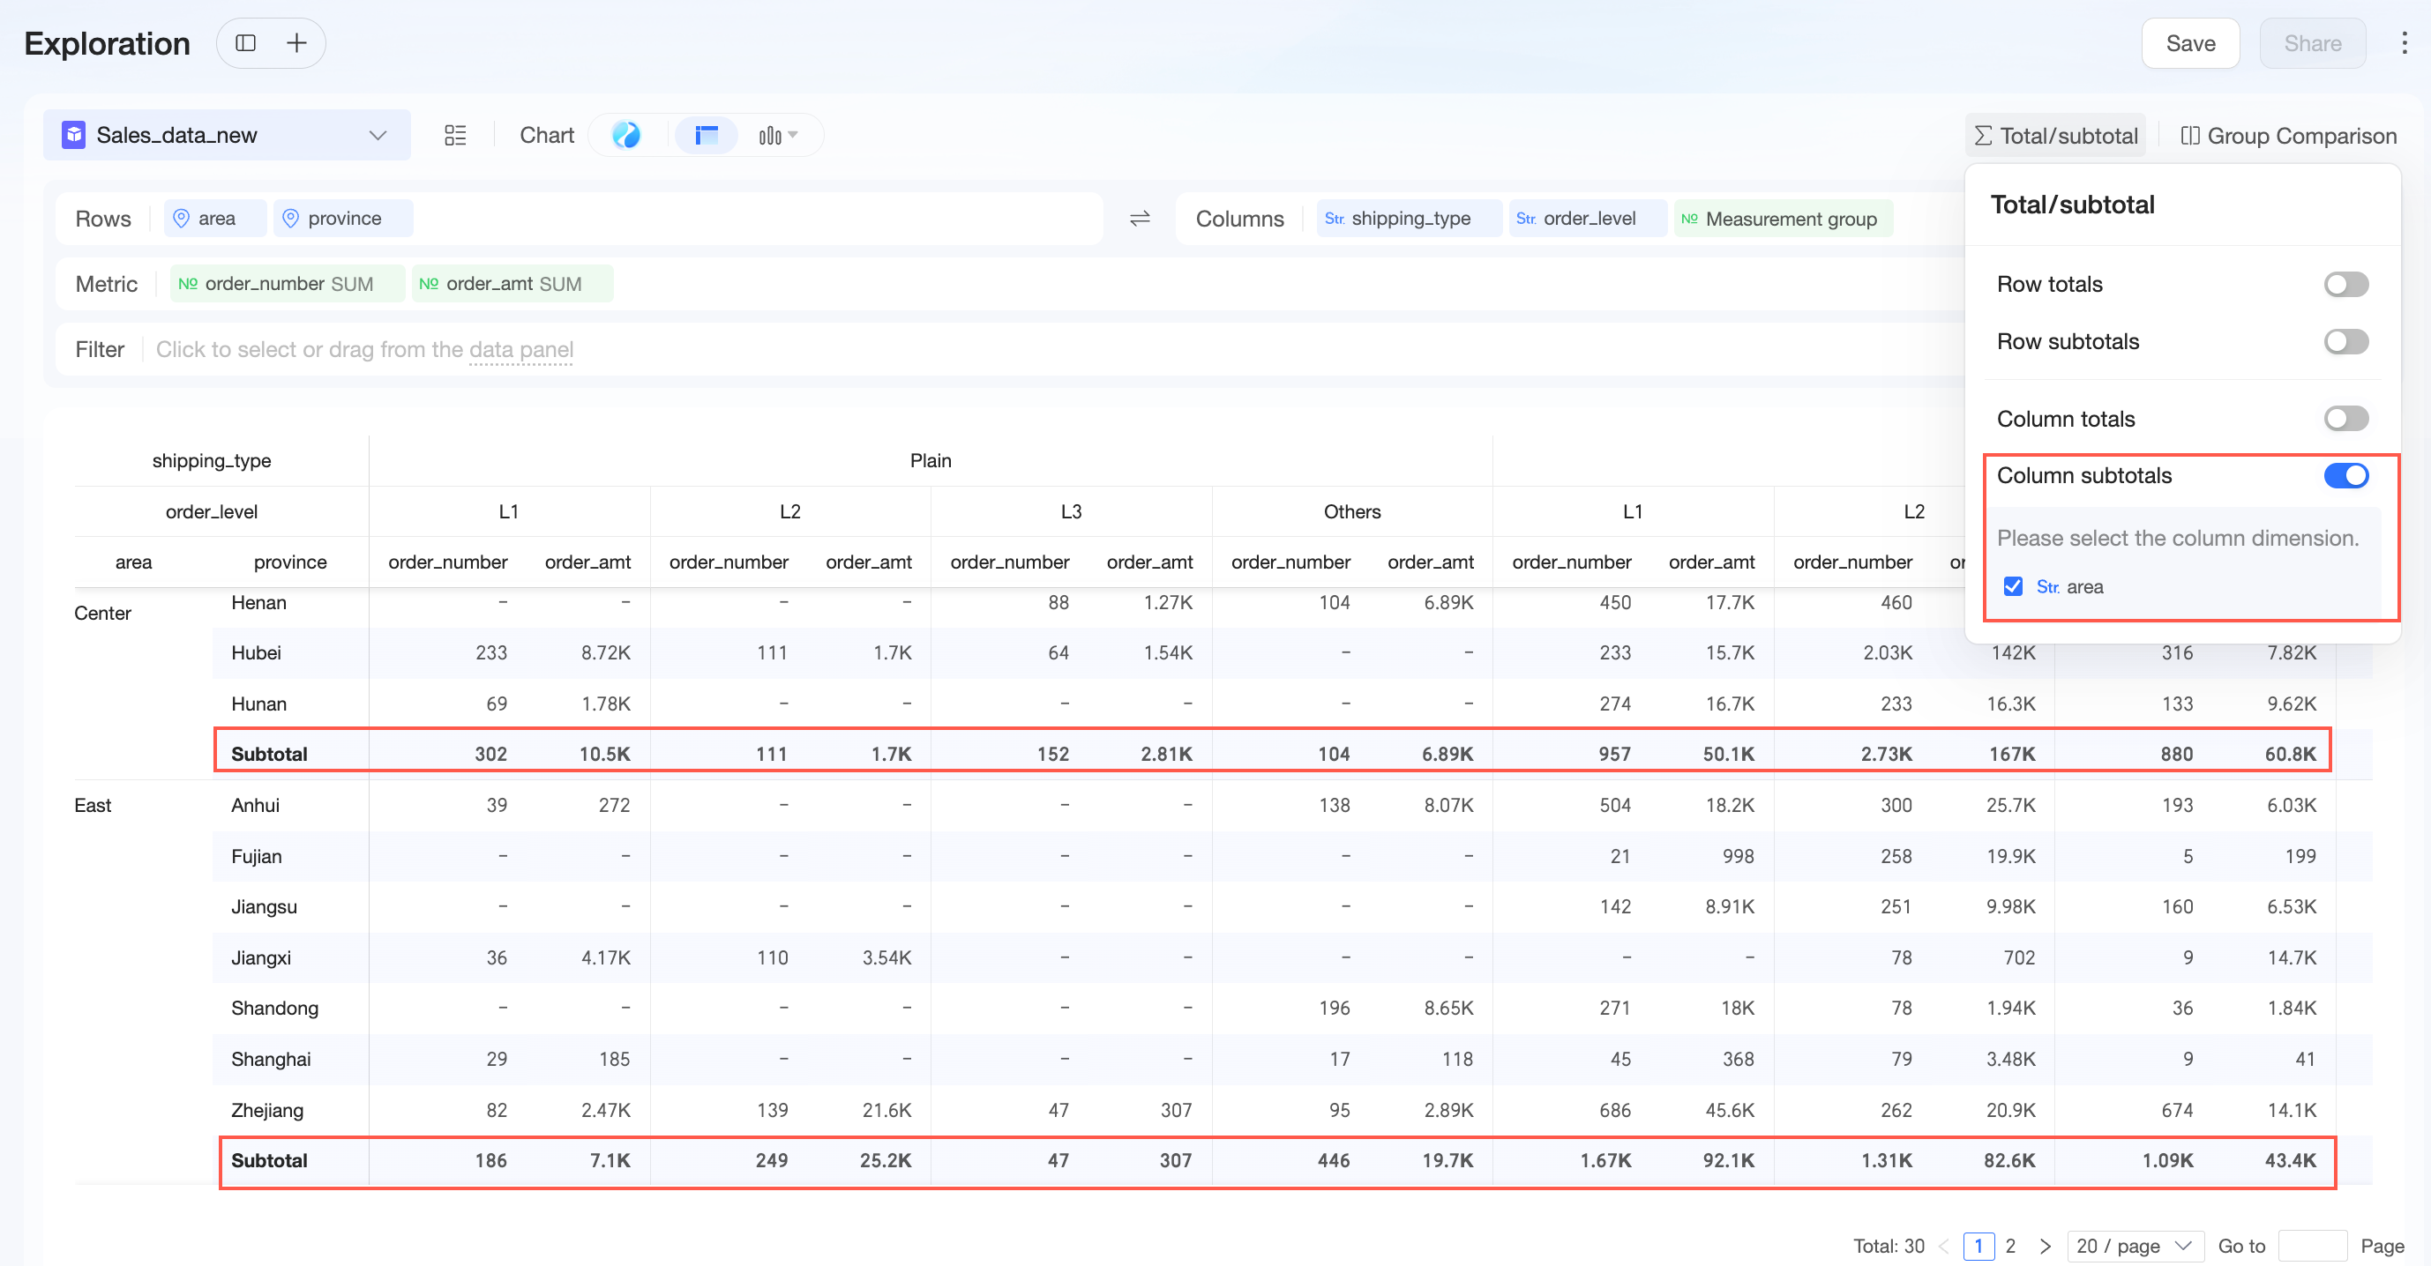Open the 20 / page size dropdown
Viewport: 2431px width, 1266px height.
pos(2135,1247)
